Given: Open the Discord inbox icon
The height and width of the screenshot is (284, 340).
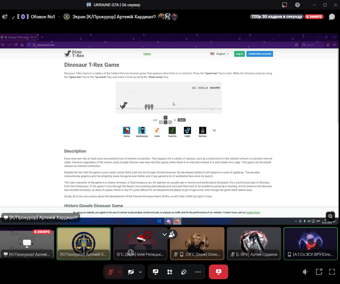Looking at the screenshot, I should pos(284,5).
